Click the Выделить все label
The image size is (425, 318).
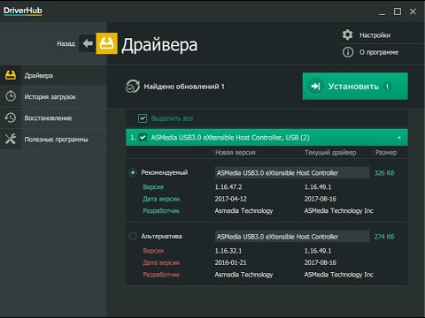(172, 118)
